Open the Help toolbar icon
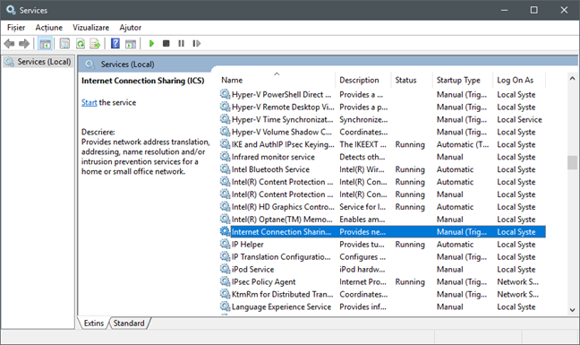Screen dimensions: 580x345 point(115,44)
